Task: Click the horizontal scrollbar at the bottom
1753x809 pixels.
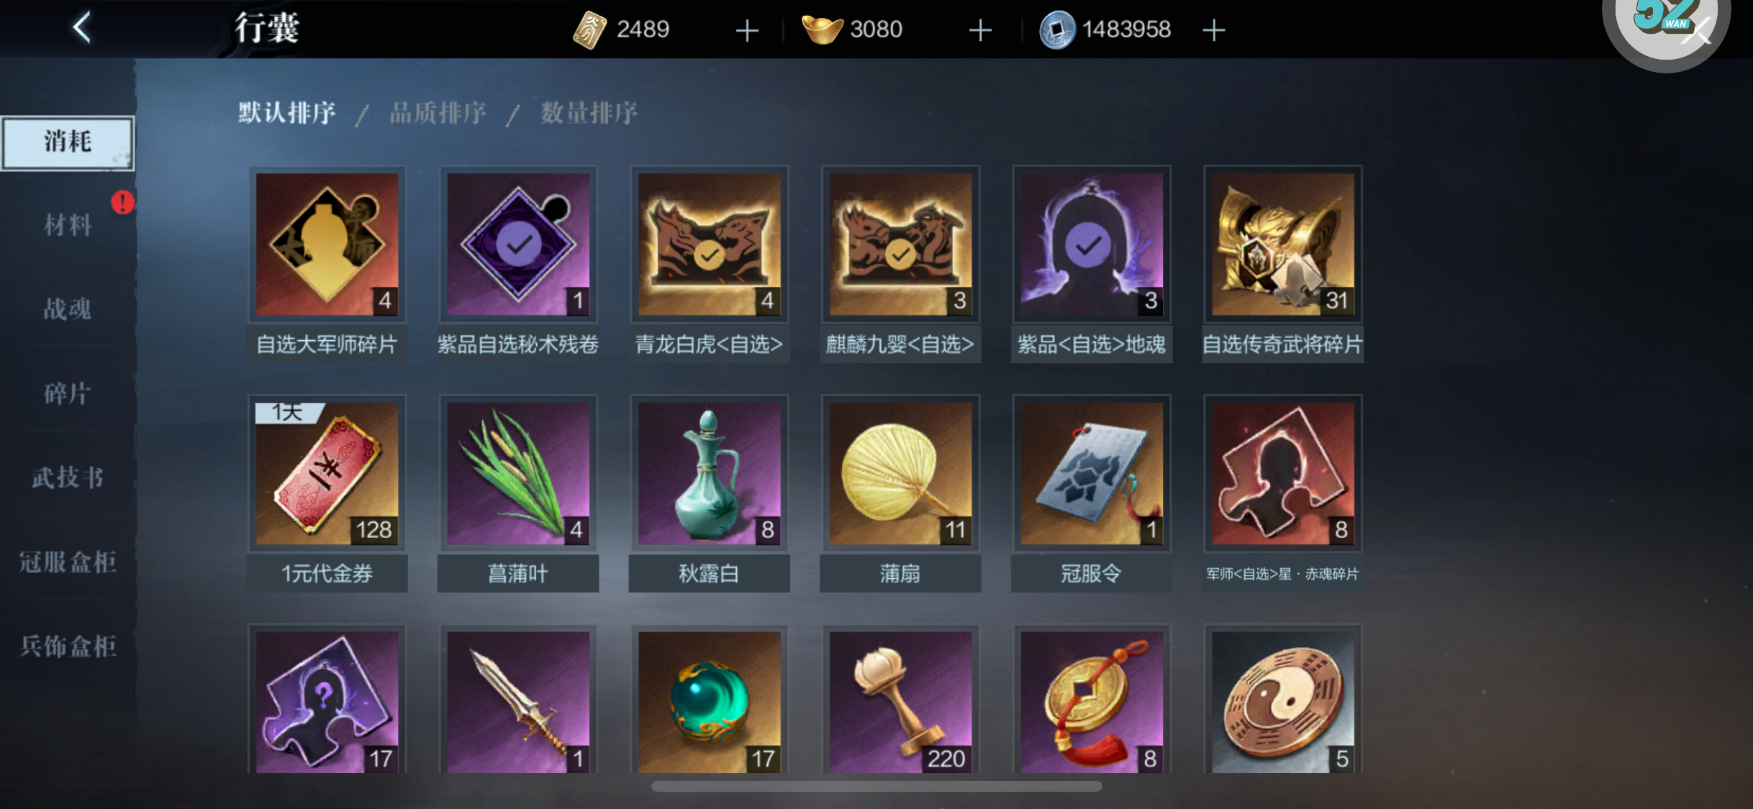Action: 876,786
